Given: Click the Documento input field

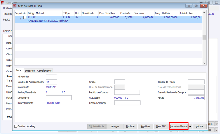Looking at the screenshot, I should tap(59, 98).
